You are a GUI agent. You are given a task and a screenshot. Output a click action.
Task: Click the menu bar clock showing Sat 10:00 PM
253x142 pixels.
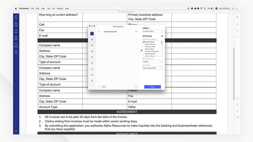pyautogui.click(x=224, y=8)
